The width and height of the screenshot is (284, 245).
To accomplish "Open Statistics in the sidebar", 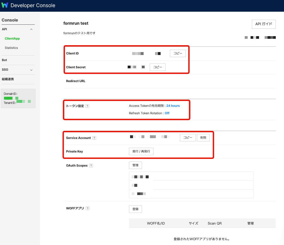I will coord(11,48).
